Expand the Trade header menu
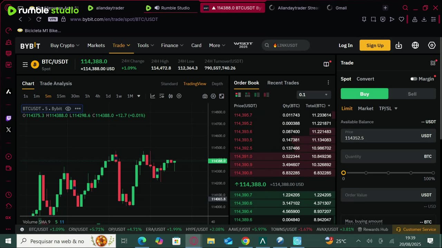 click(x=121, y=45)
